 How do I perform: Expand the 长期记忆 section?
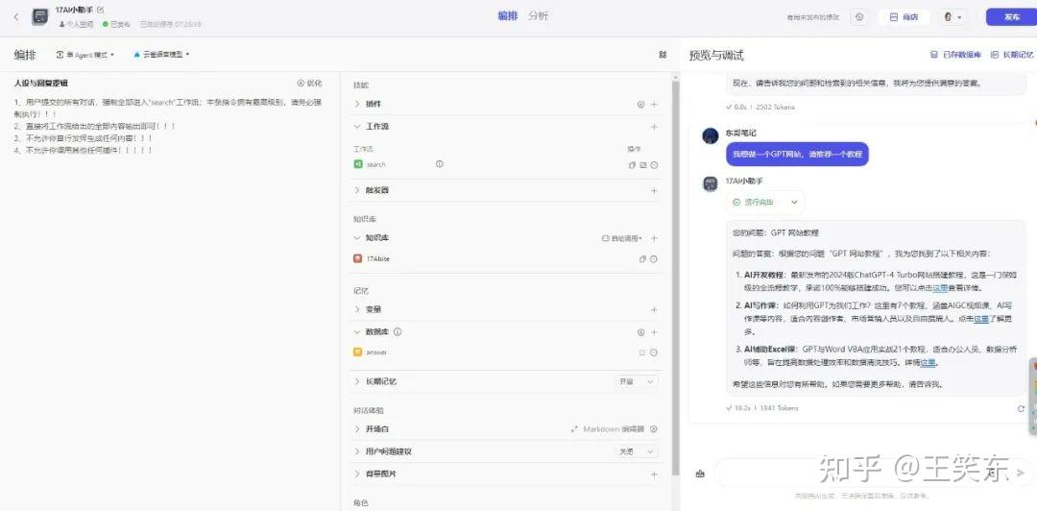point(358,381)
